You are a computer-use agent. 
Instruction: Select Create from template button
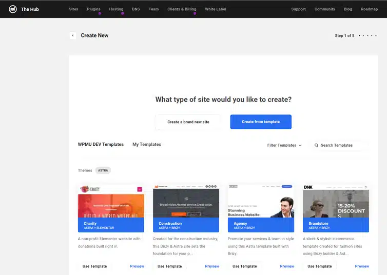(x=261, y=122)
